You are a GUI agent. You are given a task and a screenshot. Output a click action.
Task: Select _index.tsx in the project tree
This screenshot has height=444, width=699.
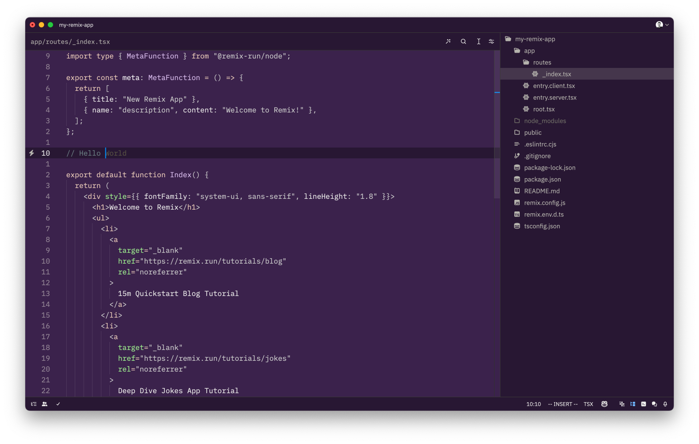(587, 74)
